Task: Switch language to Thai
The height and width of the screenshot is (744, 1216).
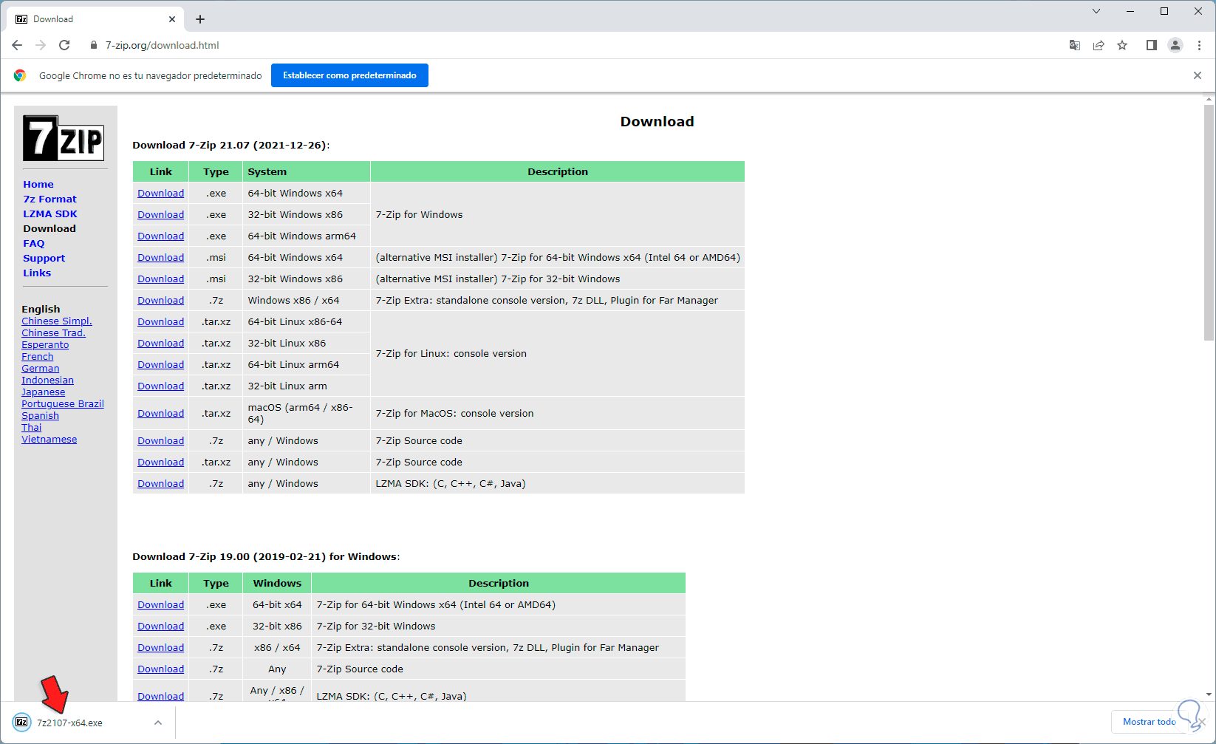Action: click(x=32, y=428)
